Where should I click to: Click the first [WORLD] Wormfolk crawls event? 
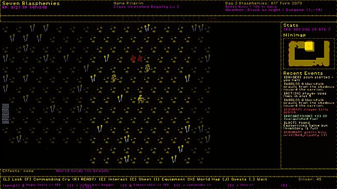tap(309, 87)
